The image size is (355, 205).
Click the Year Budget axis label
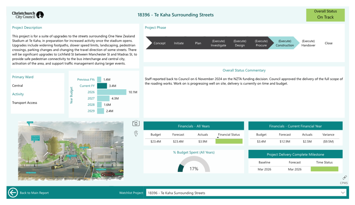[72, 95]
